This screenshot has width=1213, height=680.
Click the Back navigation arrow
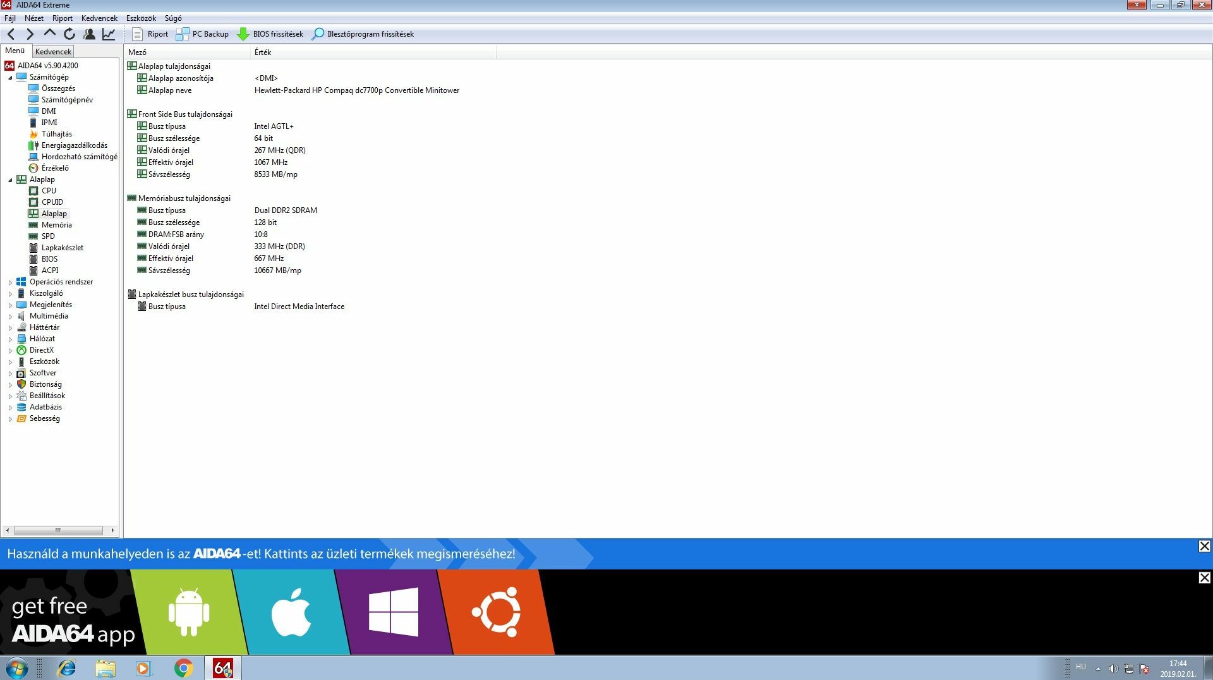[11, 34]
